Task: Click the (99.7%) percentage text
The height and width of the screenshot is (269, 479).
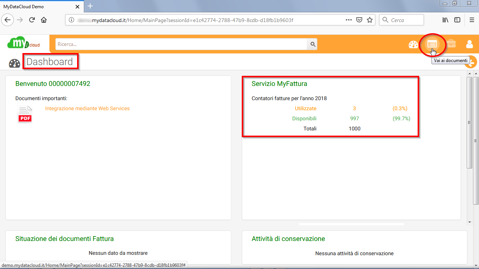Action: click(x=401, y=118)
